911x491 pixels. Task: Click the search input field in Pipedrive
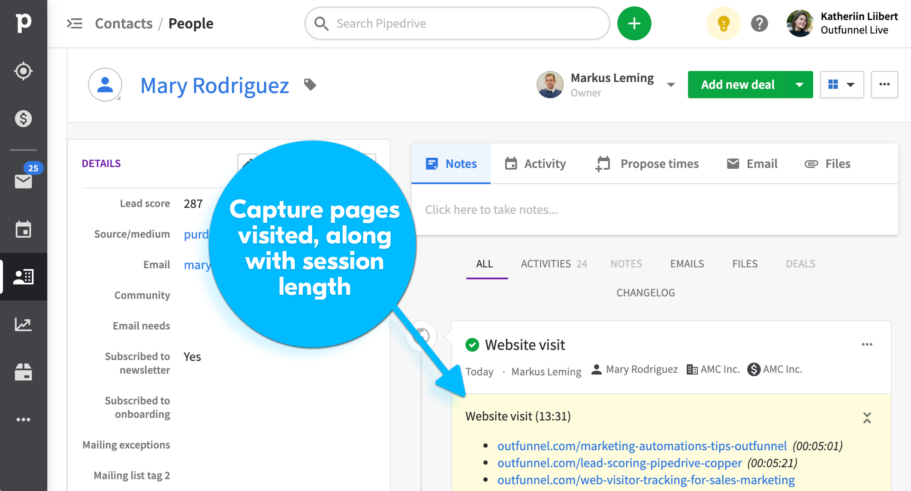(x=458, y=23)
